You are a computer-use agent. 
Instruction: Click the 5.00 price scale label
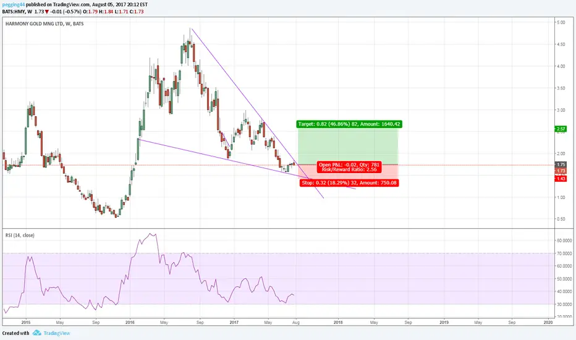tap(561, 22)
